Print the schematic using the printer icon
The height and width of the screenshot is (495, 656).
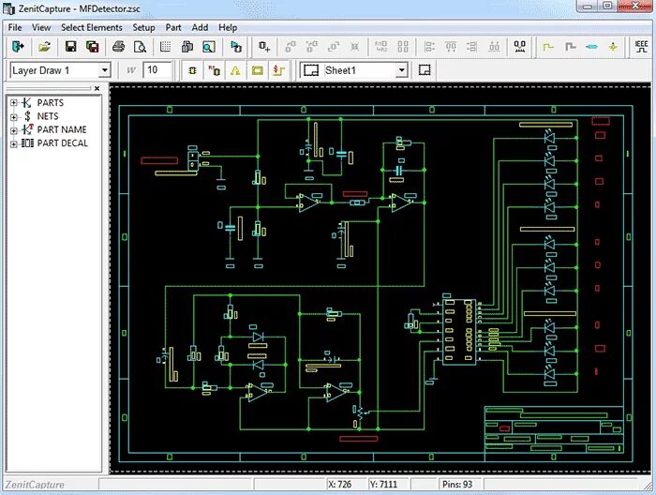119,47
